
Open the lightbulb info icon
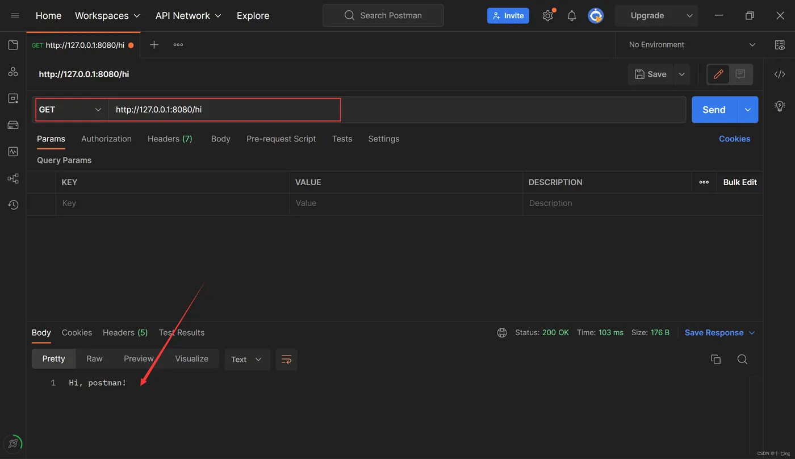point(780,106)
